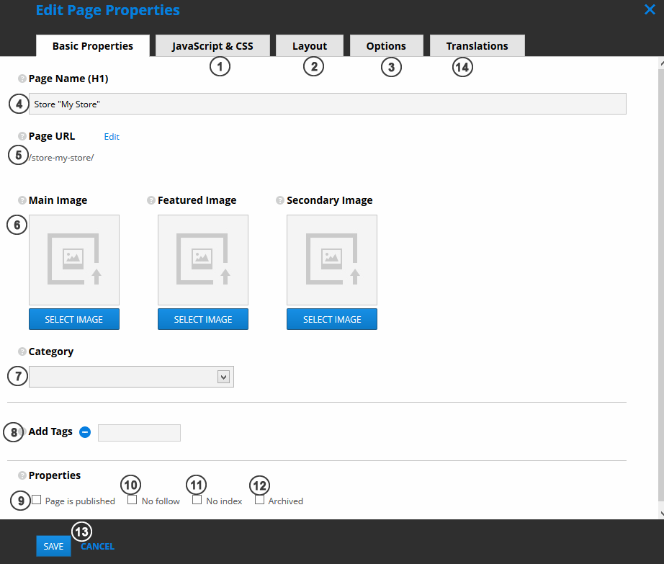
Task: Open the Layout tab
Action: tap(310, 46)
